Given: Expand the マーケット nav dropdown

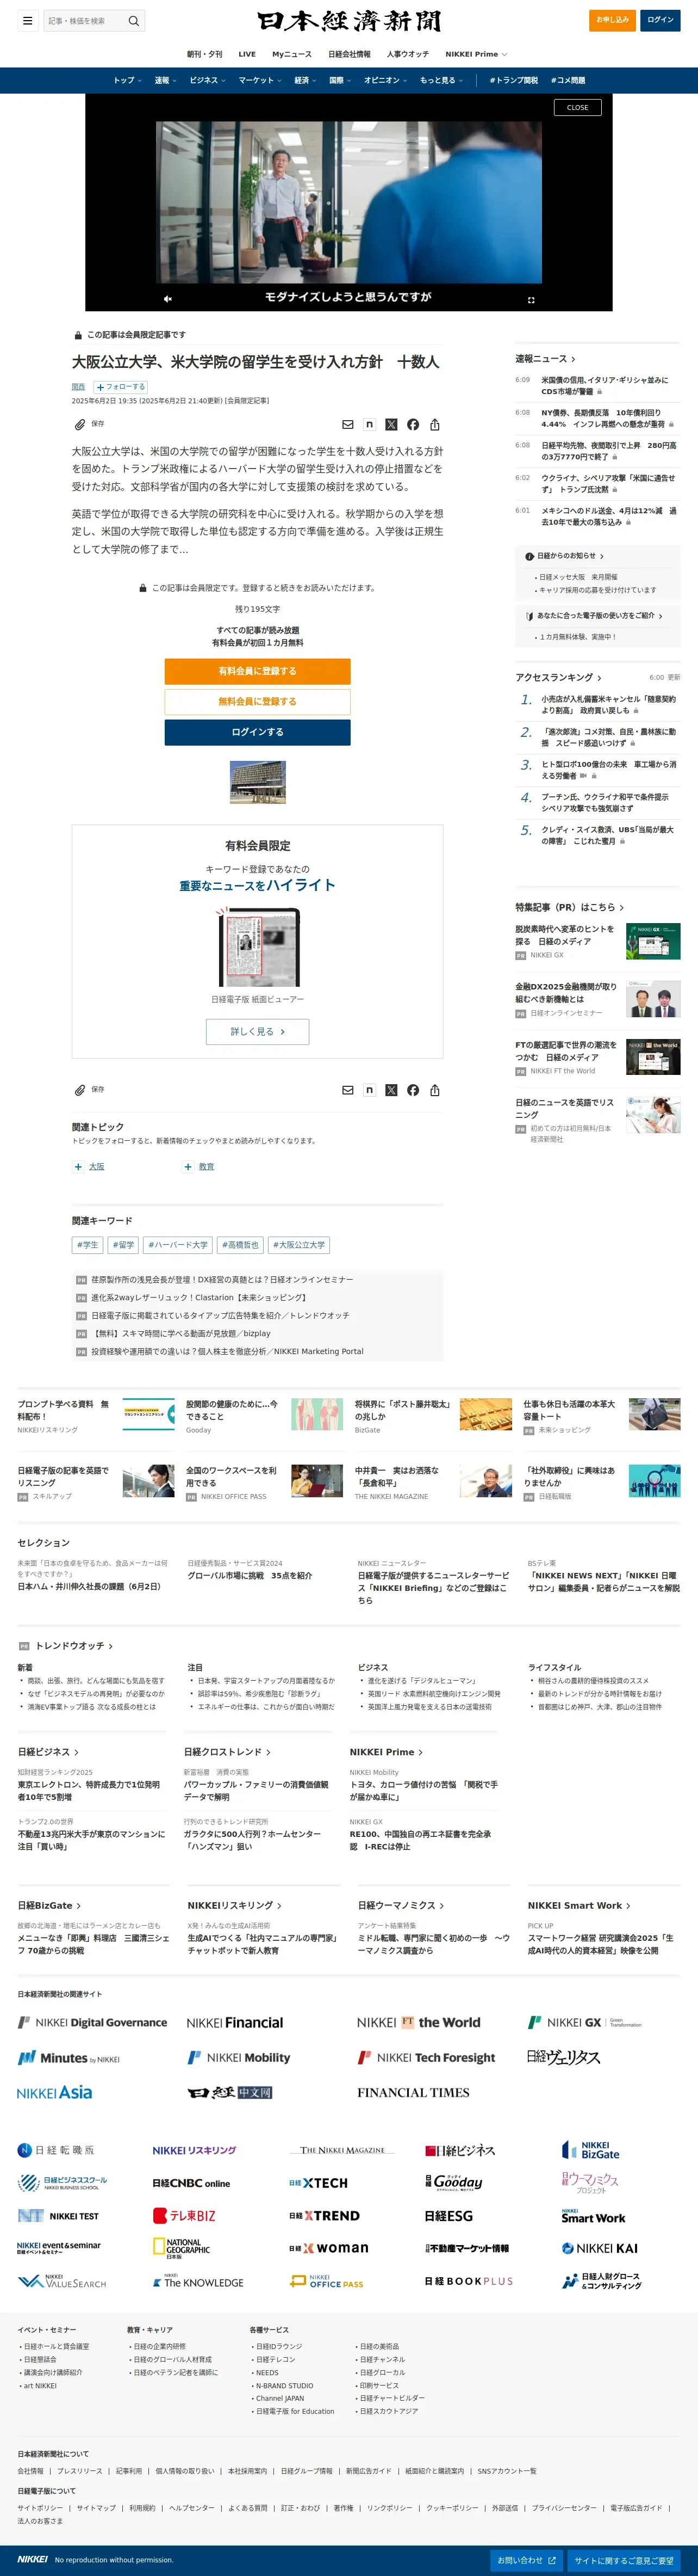Looking at the screenshot, I should point(260,80).
